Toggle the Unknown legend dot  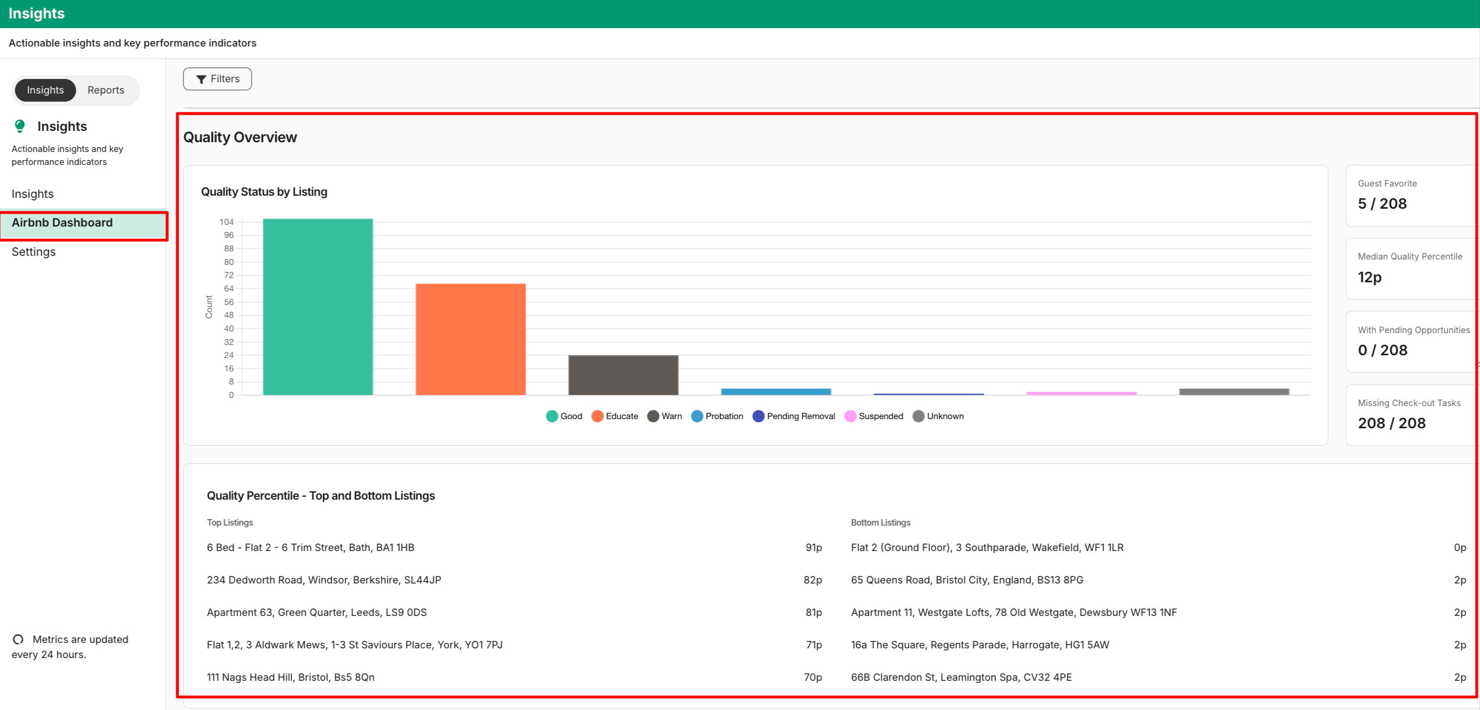point(919,416)
